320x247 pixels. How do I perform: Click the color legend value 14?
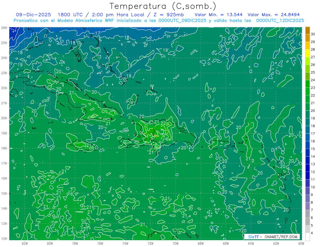pos(313,156)
